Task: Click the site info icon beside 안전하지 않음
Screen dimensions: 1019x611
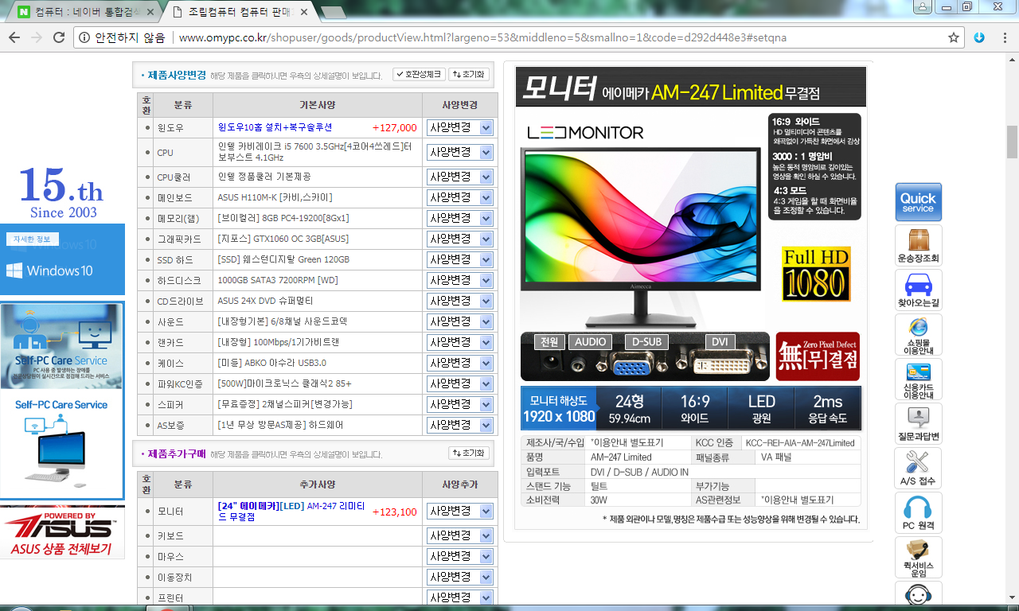Action: click(84, 37)
